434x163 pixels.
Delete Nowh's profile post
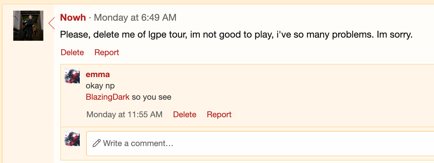pyautogui.click(x=72, y=52)
